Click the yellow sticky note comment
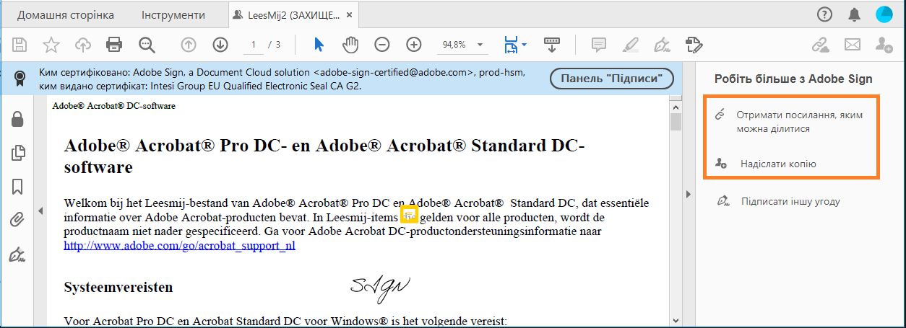This screenshot has height=328, width=906. (410, 215)
